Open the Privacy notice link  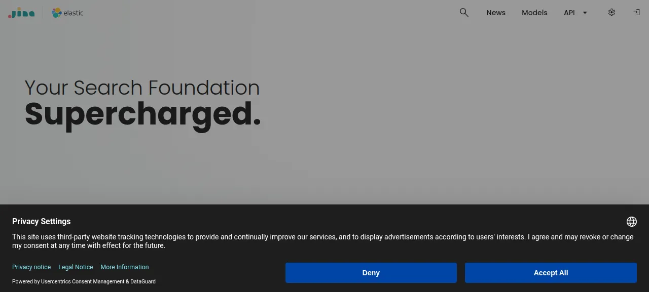pos(31,267)
